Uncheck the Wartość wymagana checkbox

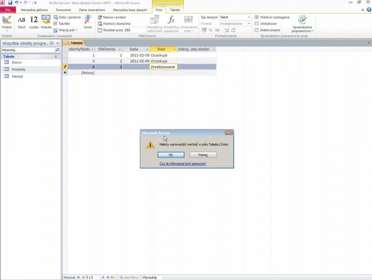pos(257,17)
